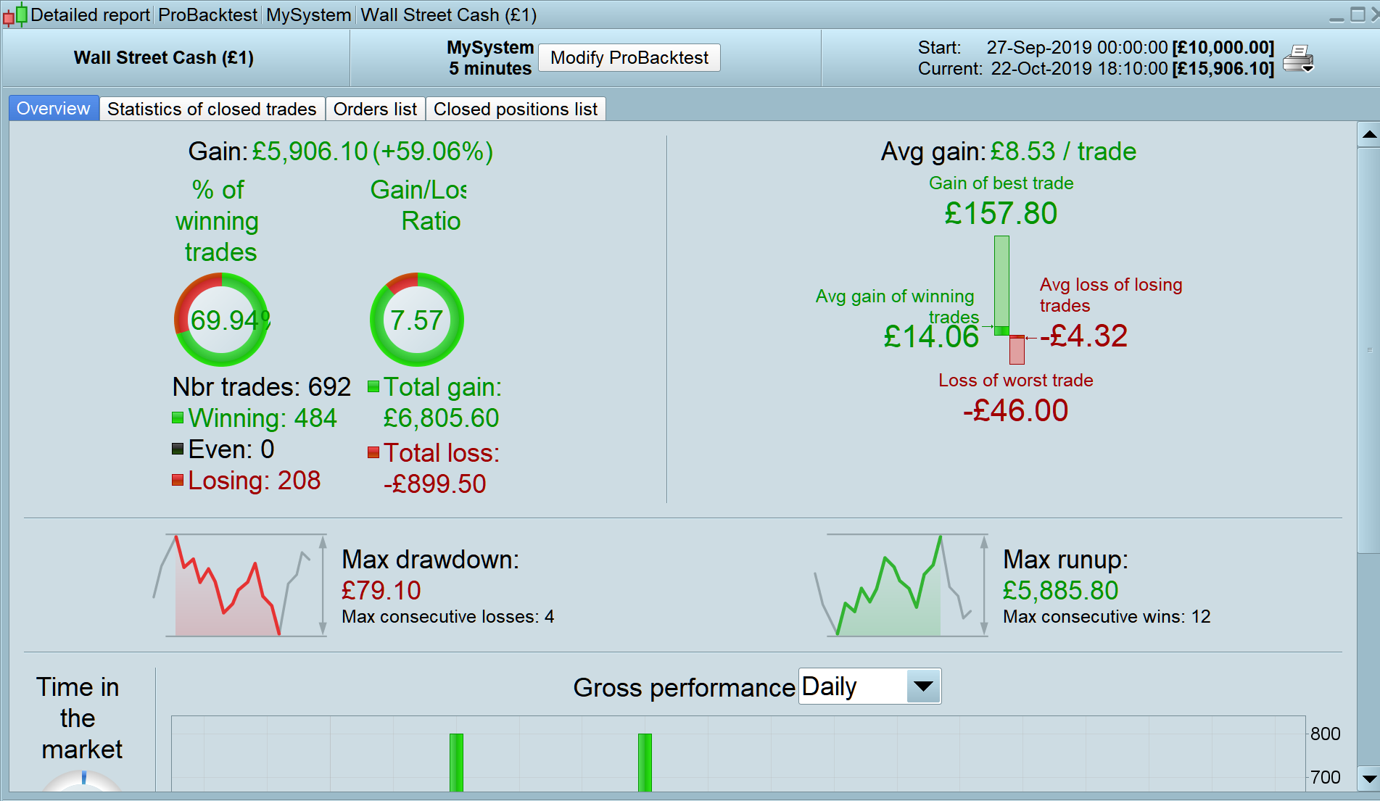
Task: Click the max drawdown £79.10 value
Action: coord(381,591)
